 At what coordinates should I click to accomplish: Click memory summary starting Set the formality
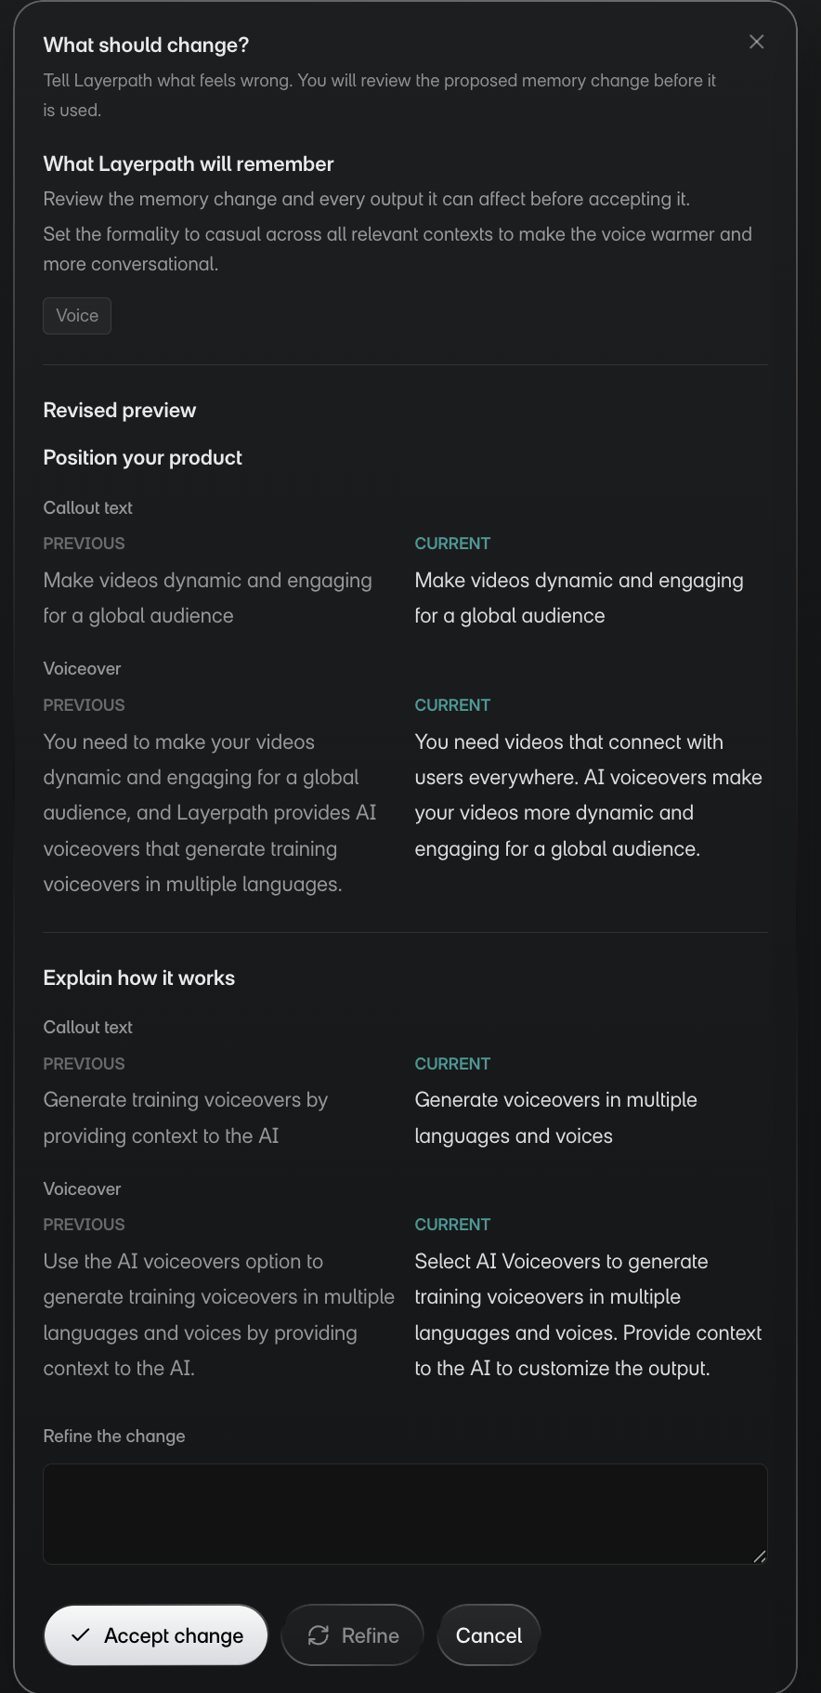[x=397, y=249]
